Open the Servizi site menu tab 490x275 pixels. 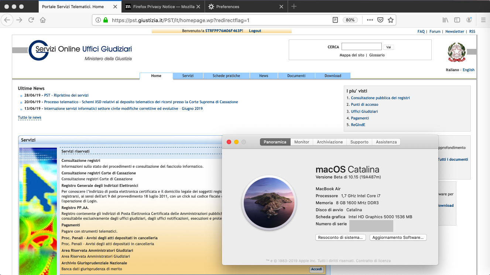[x=188, y=76]
